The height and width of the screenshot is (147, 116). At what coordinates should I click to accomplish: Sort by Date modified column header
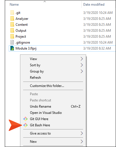(94, 5)
